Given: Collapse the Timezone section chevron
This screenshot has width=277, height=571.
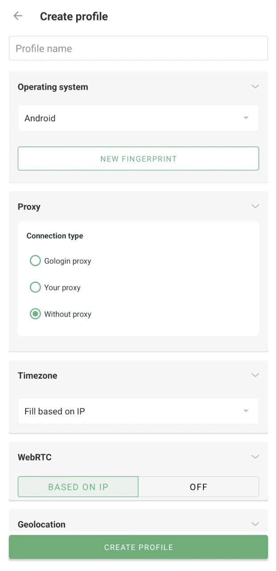Looking at the screenshot, I should 255,375.
